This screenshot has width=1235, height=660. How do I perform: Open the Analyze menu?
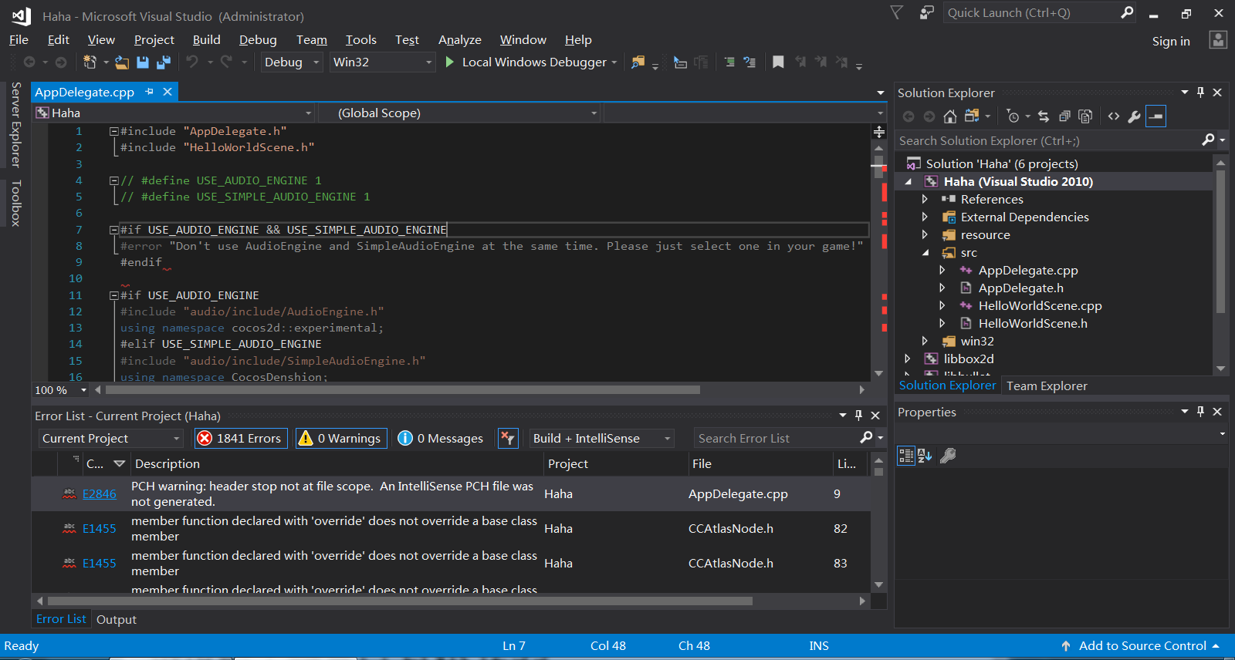[459, 40]
